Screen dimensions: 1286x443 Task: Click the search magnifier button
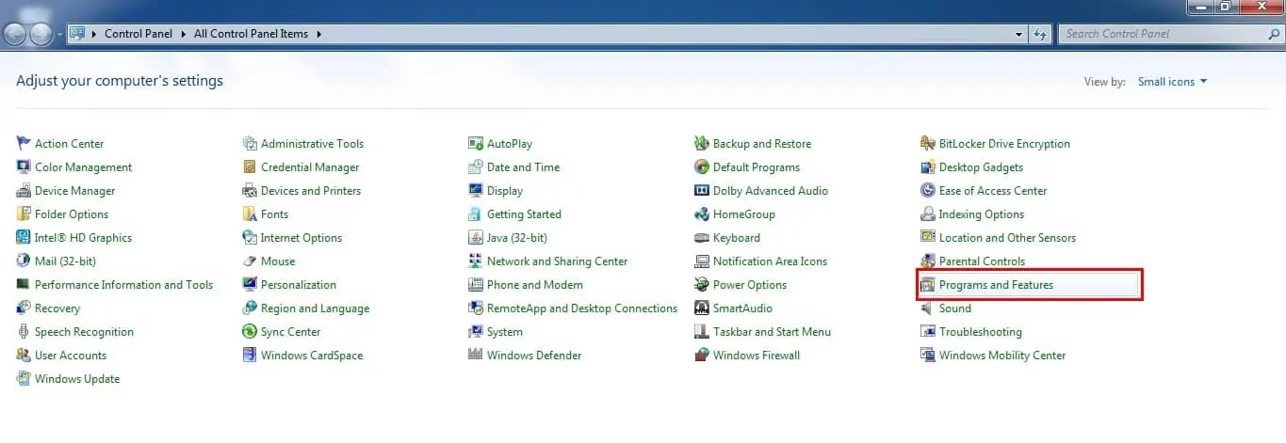click(1272, 34)
